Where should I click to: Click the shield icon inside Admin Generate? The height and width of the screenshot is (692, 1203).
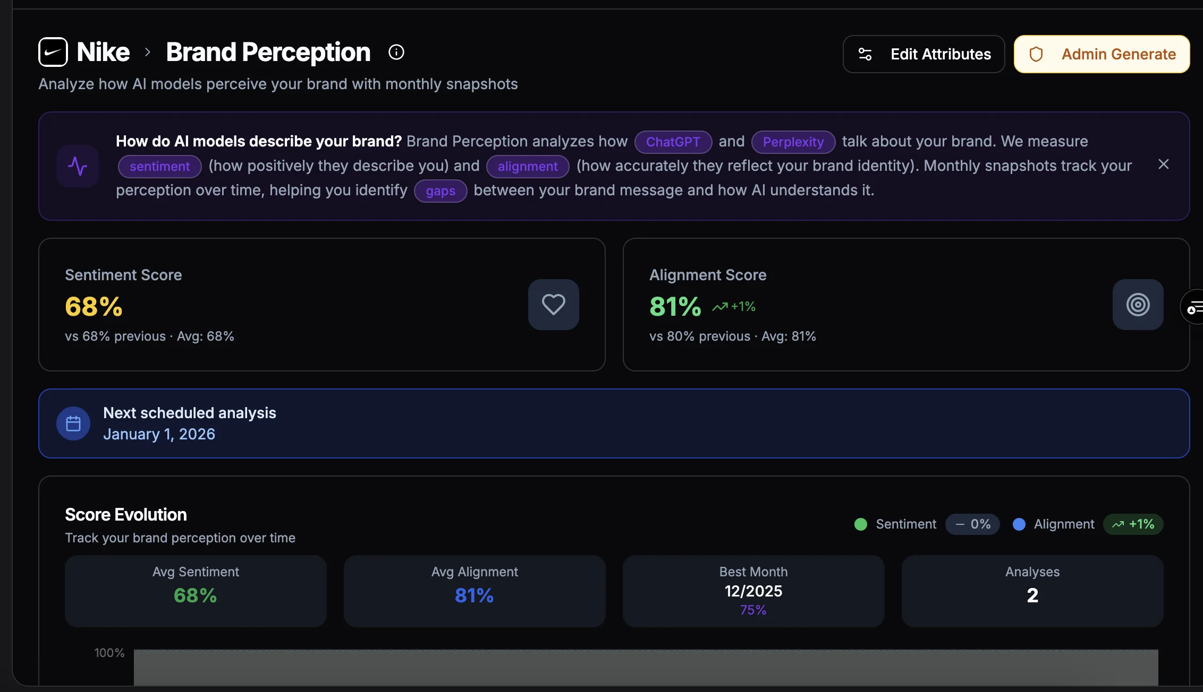coord(1036,54)
